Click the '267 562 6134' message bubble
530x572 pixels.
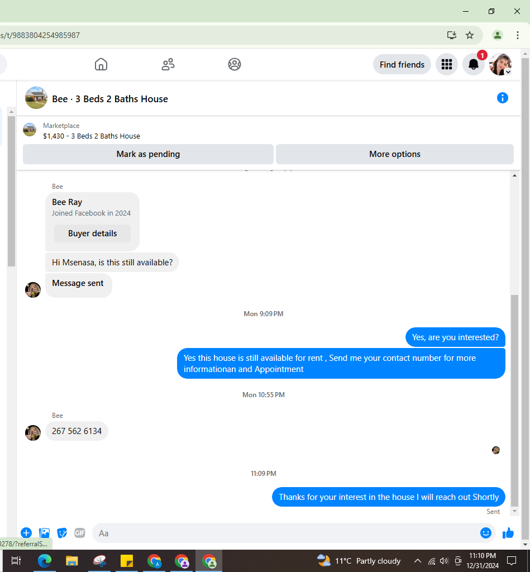77,431
